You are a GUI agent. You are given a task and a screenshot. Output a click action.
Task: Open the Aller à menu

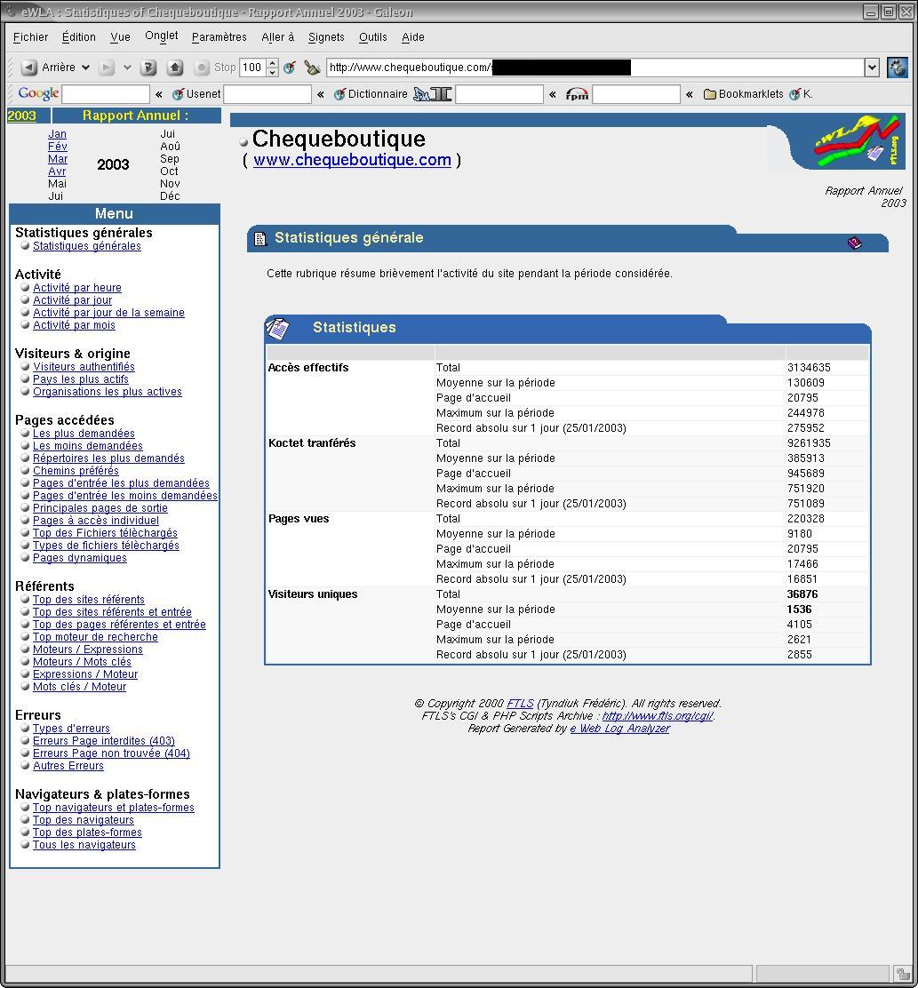(x=278, y=37)
